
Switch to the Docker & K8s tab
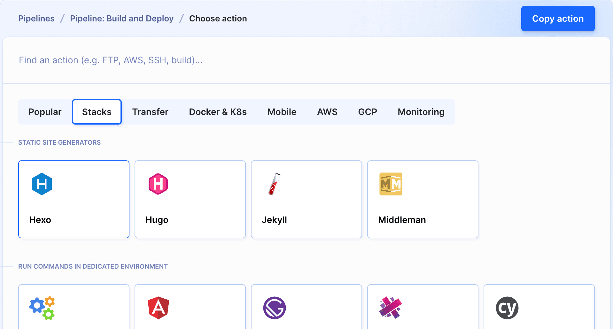click(x=218, y=112)
